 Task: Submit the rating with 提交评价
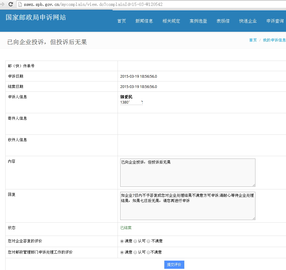point(174,264)
